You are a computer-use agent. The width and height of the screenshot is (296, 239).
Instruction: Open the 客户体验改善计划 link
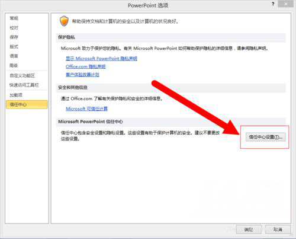click(x=82, y=75)
